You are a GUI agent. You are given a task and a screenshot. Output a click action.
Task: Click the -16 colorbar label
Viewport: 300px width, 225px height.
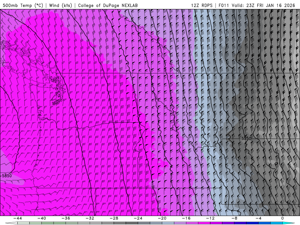click(186, 218)
